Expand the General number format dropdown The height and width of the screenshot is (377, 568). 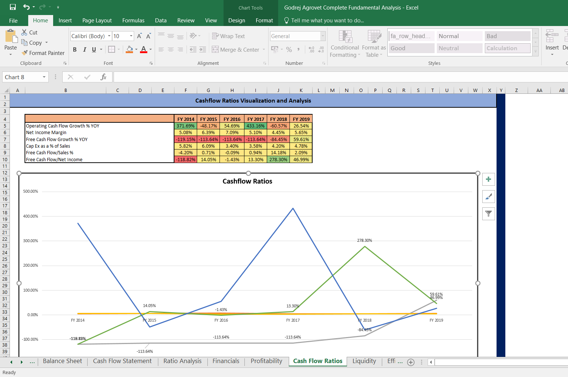click(x=323, y=36)
